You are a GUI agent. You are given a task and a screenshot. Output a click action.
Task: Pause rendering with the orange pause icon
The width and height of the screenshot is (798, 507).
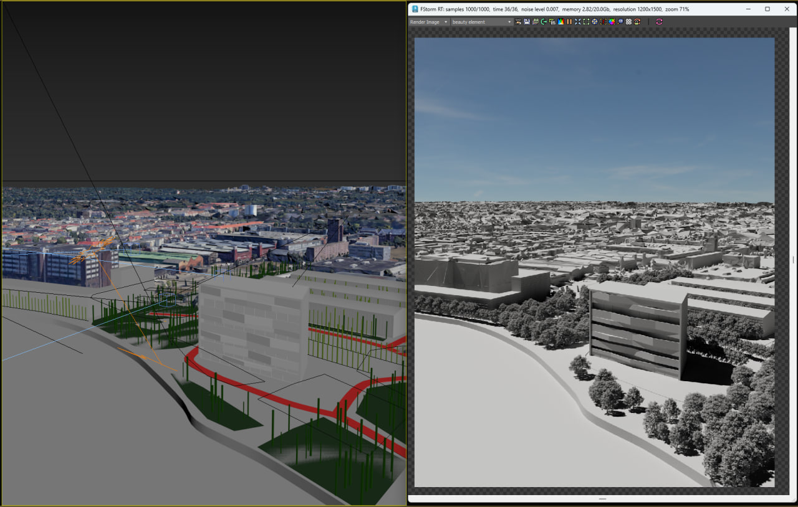[569, 22]
